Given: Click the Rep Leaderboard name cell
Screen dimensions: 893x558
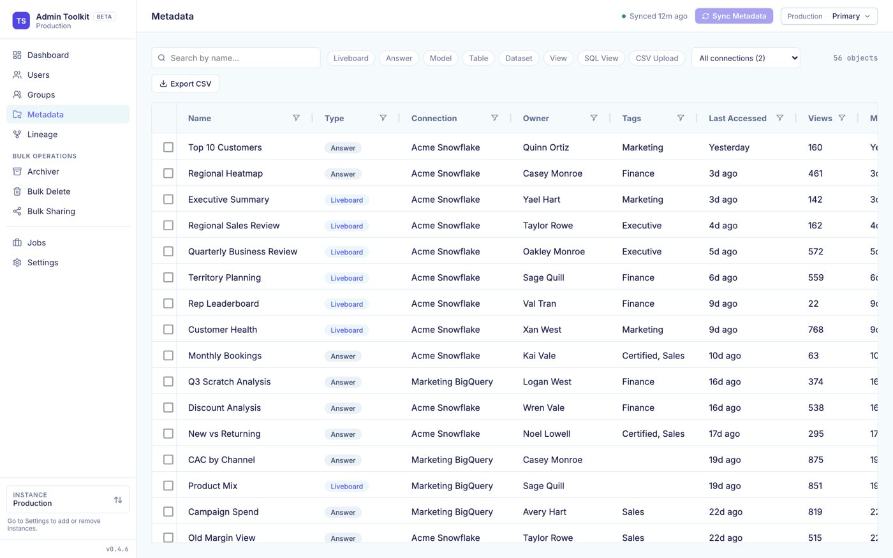Looking at the screenshot, I should pyautogui.click(x=223, y=304).
